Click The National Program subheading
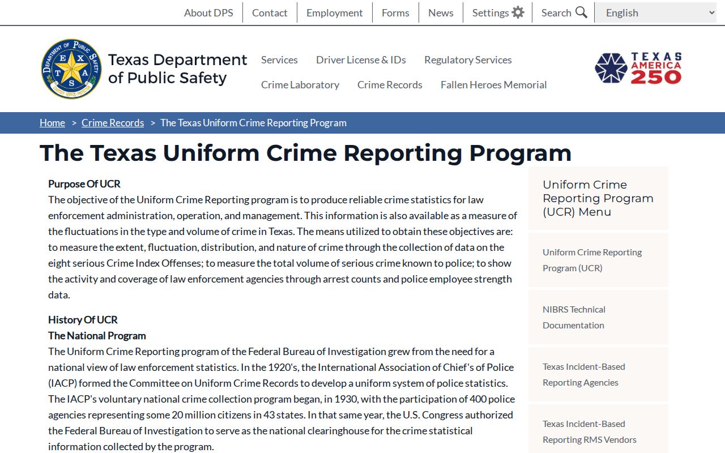This screenshot has height=453, width=725. pos(97,335)
